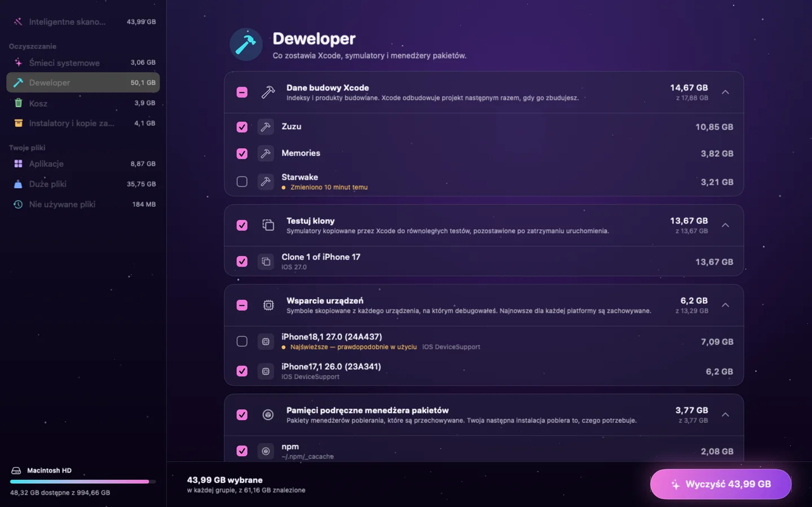
Task: Click the Zuzu project name
Action: point(292,127)
